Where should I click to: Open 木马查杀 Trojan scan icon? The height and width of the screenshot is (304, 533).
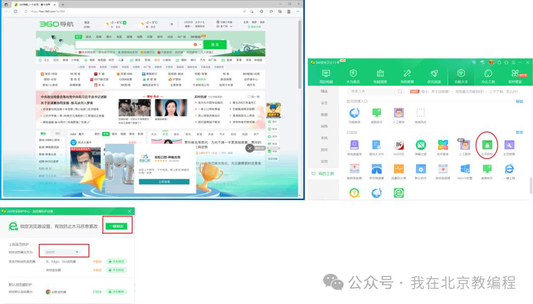[353, 76]
